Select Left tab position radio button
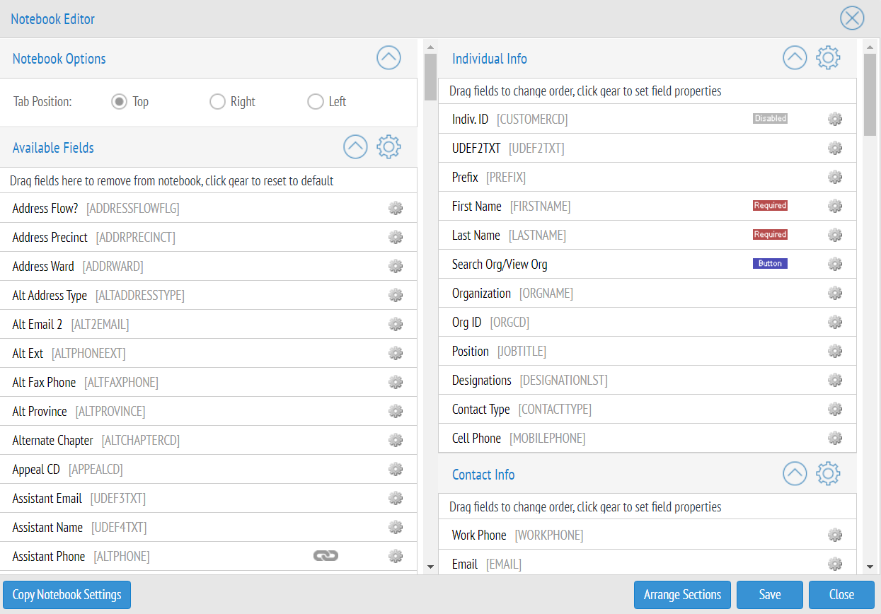This screenshot has width=881, height=614. tap(315, 102)
